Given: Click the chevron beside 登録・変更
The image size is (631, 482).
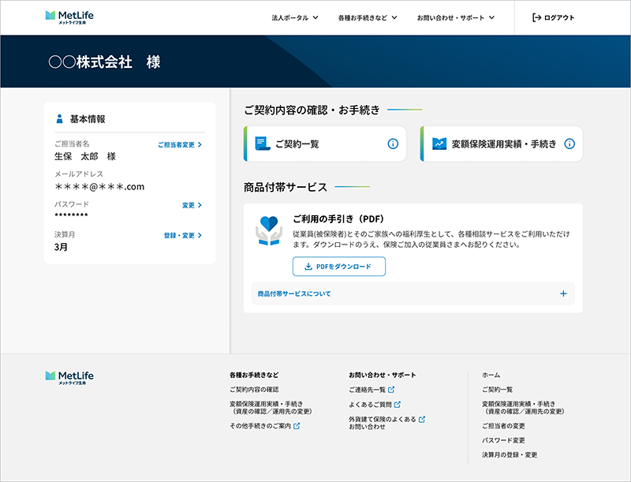Looking at the screenshot, I should coord(200,235).
